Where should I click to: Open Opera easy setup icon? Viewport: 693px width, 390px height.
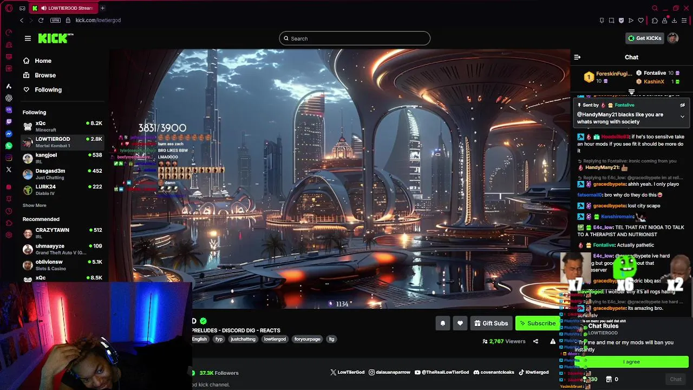[684, 21]
